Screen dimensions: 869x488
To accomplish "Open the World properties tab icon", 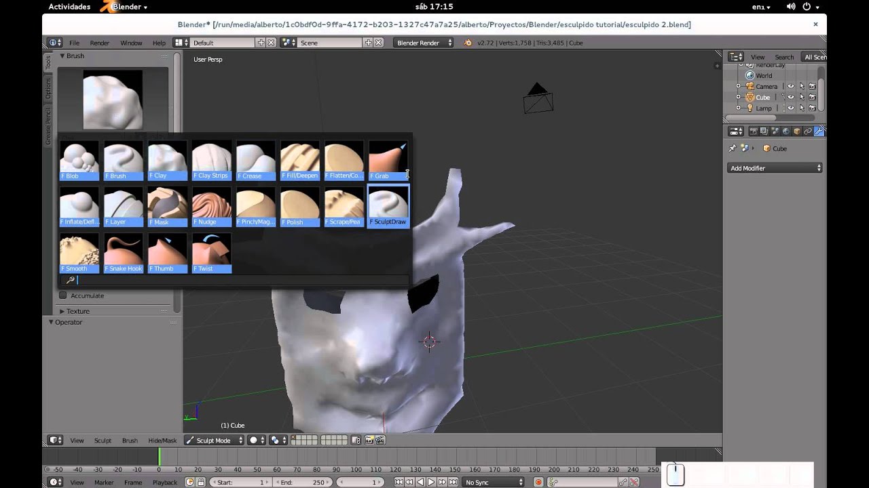I will 786,131.
